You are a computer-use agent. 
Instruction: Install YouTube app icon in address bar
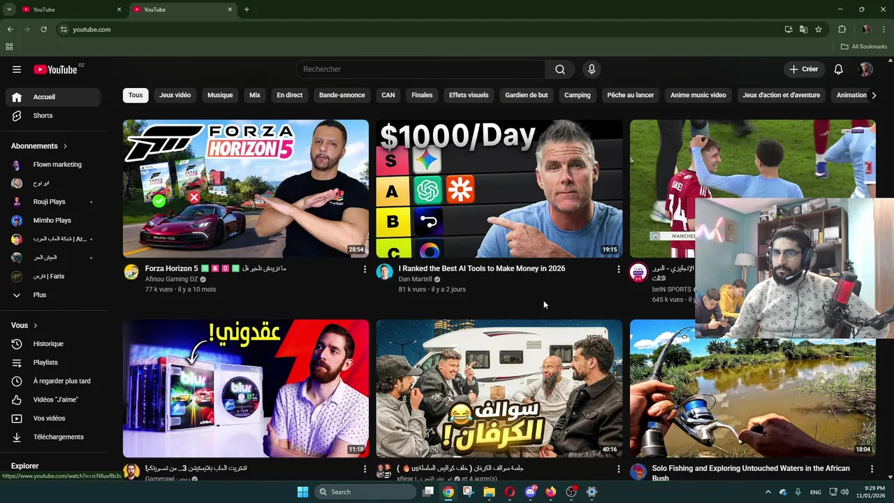coord(789,29)
